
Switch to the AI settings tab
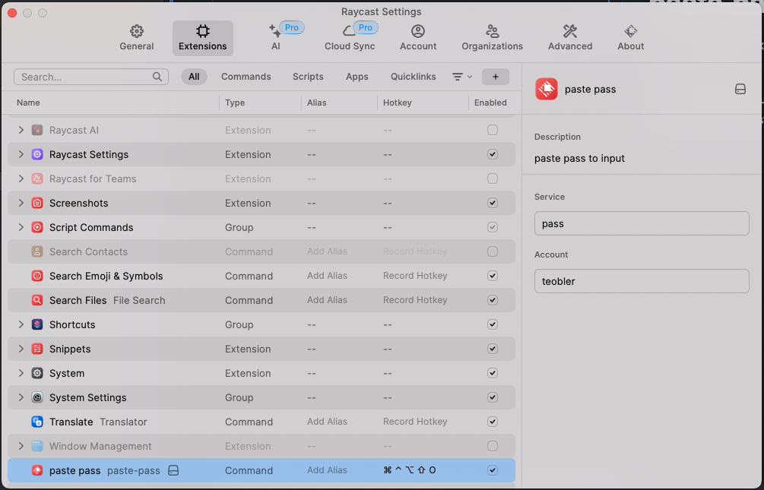[x=276, y=38]
